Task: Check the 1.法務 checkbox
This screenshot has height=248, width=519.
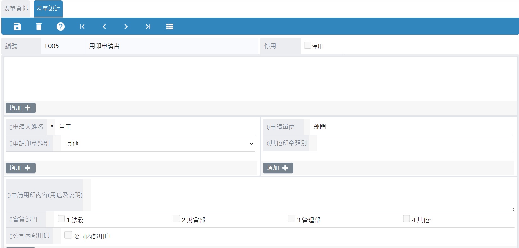Action: pos(61,219)
